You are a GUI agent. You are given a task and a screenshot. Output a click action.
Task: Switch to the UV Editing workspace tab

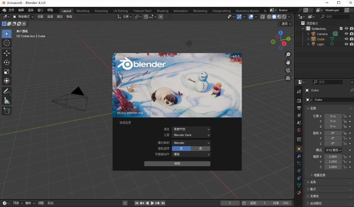[x=121, y=11]
